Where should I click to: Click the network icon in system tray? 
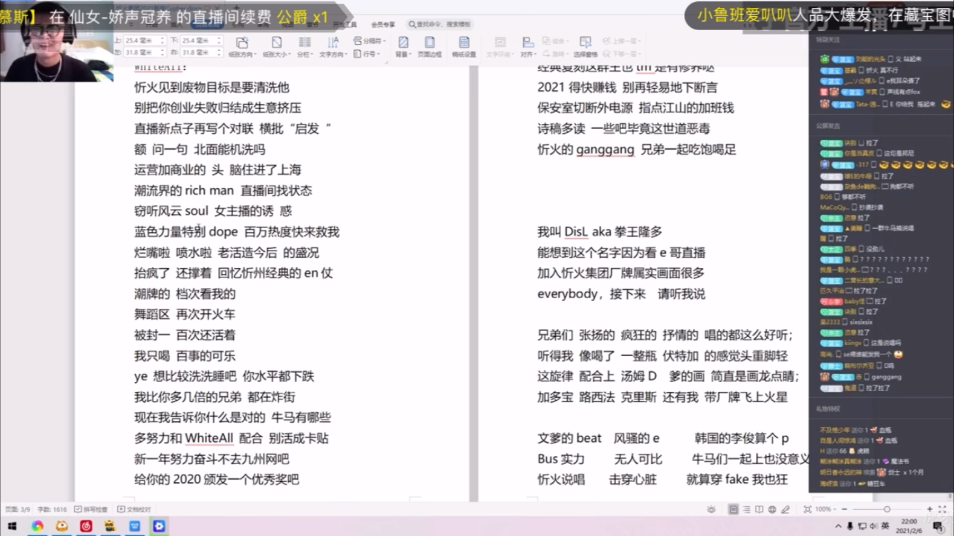pyautogui.click(x=862, y=526)
